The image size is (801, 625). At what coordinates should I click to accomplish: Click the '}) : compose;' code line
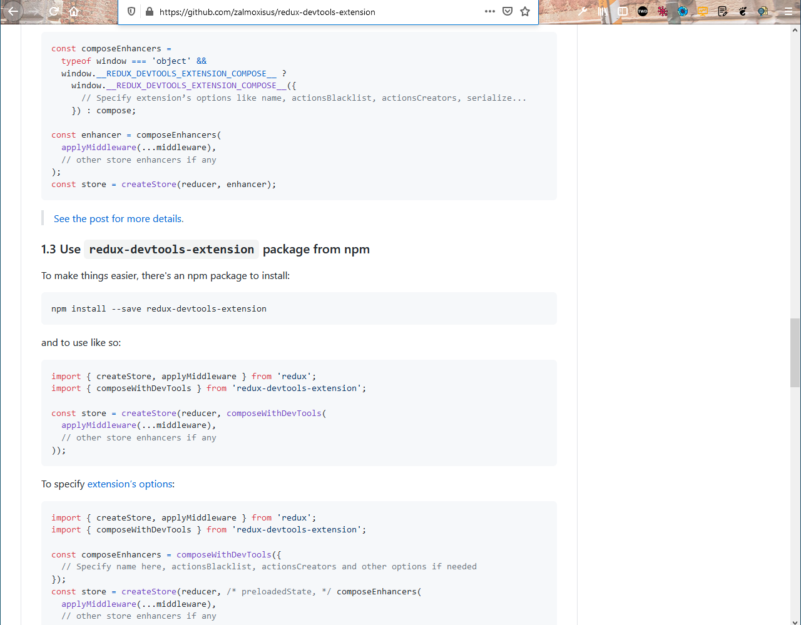click(x=104, y=110)
